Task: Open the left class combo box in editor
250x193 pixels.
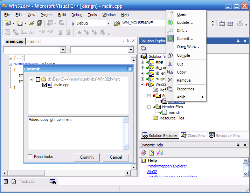Action: [x=63, y=50]
